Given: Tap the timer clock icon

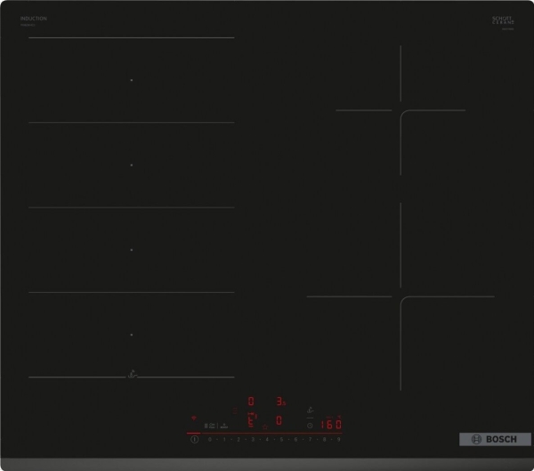Looking at the screenshot, I should pos(310,425).
